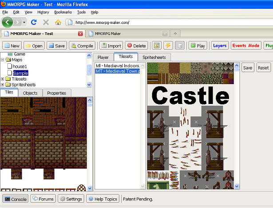
Task: Expand the Spritesheets folder in tree
Action: (2, 85)
